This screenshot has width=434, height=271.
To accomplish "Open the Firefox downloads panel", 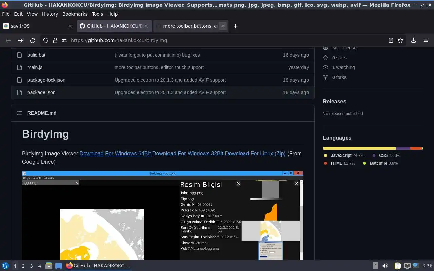I will click(x=413, y=40).
